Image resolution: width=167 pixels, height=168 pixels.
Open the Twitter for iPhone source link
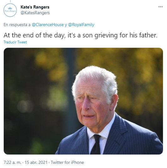coord(67,162)
